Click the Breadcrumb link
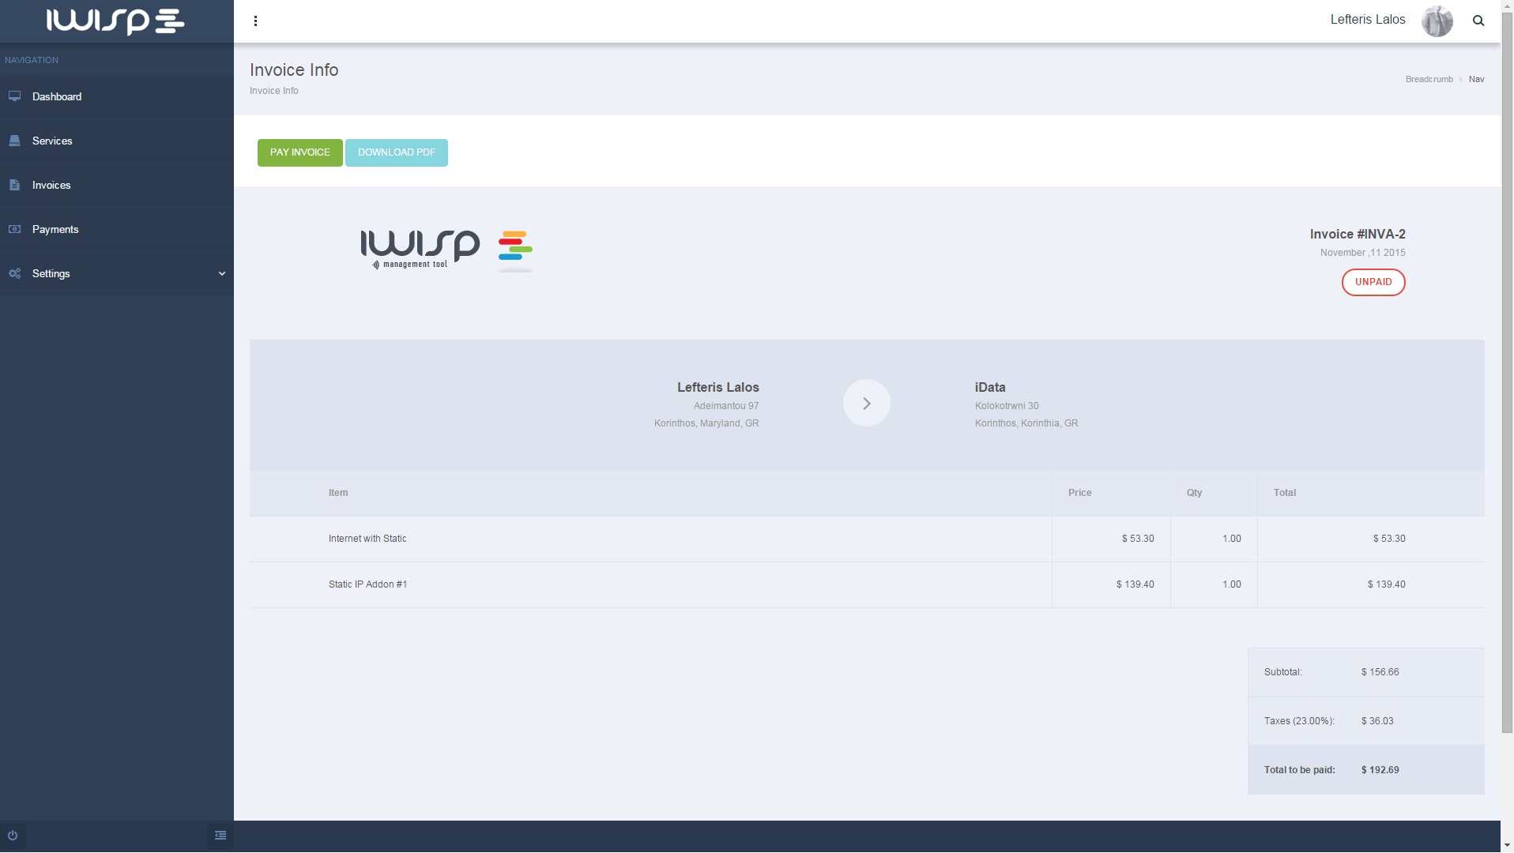Screen dimensions: 1514x853 1429,79
